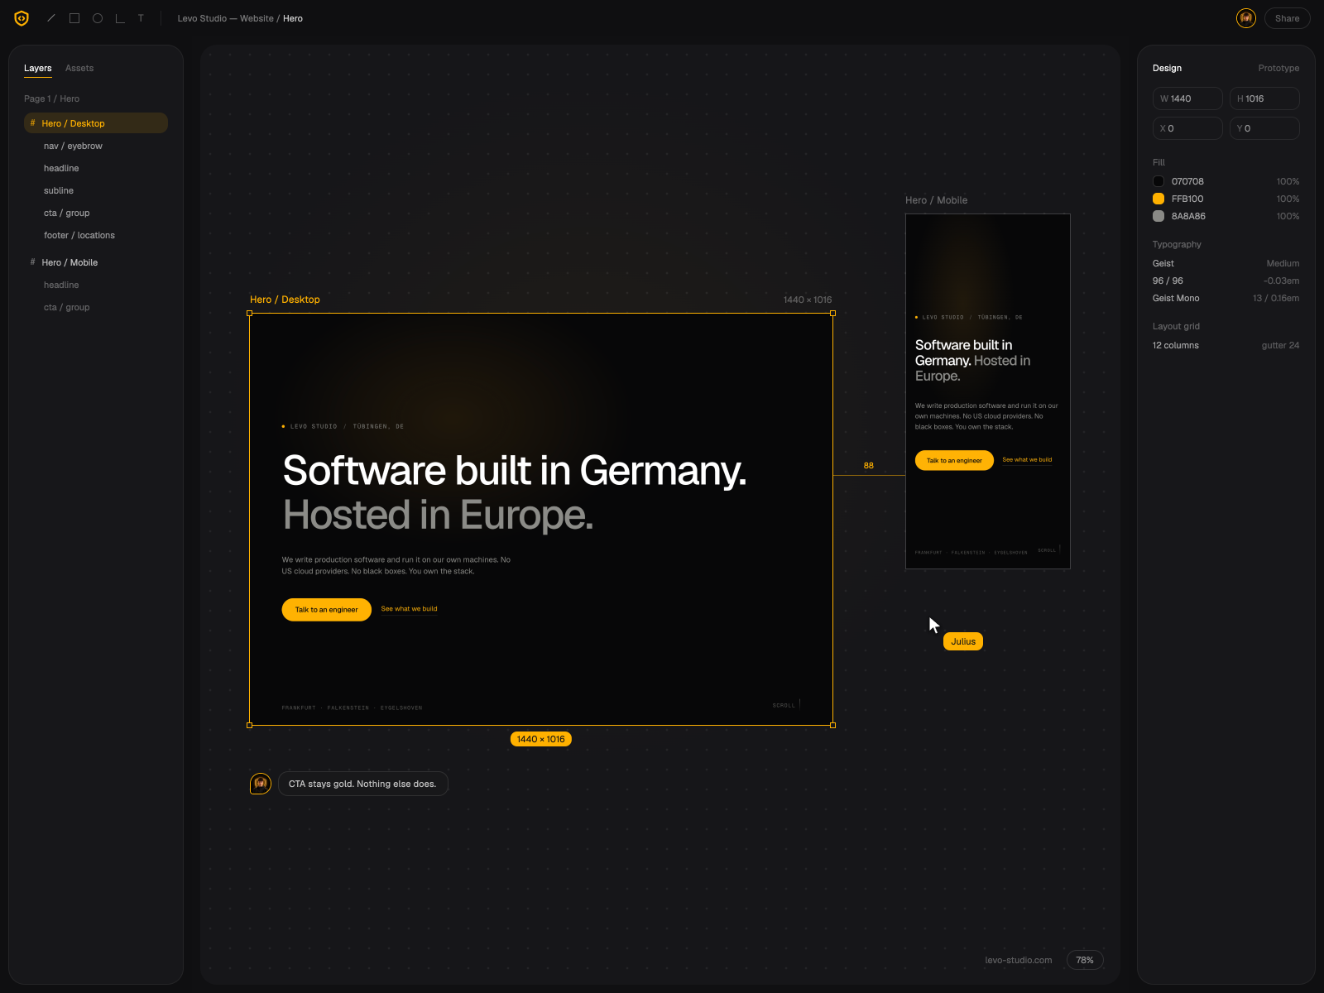1324x993 pixels.
Task: Open the 070708 black fill swatch
Action: pos(1158,181)
